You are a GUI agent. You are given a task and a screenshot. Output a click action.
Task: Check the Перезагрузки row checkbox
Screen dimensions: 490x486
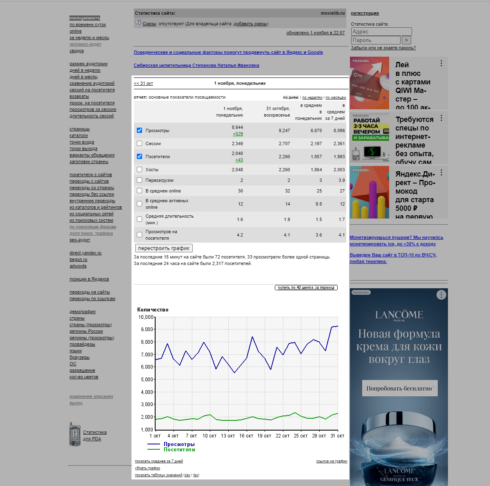click(140, 180)
